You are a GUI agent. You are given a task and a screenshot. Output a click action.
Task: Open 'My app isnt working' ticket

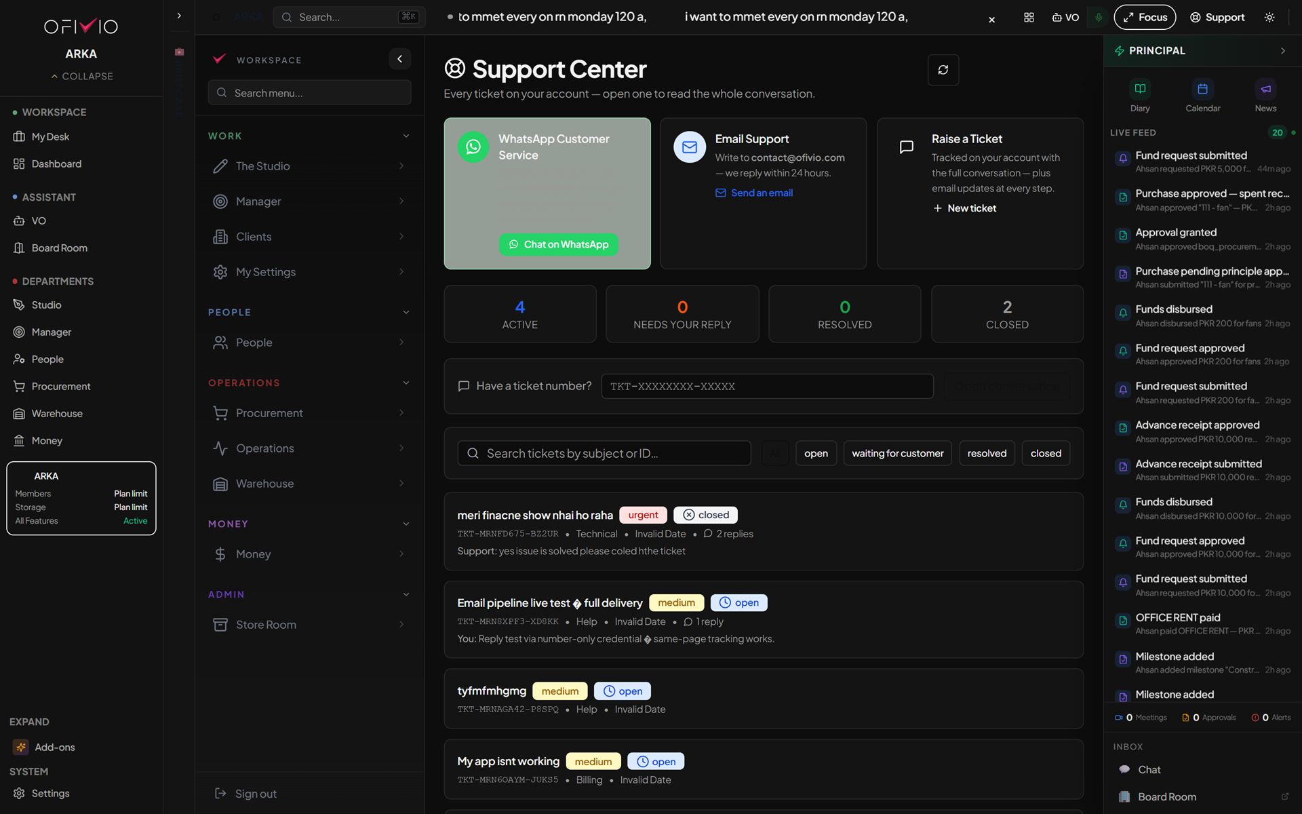point(764,769)
